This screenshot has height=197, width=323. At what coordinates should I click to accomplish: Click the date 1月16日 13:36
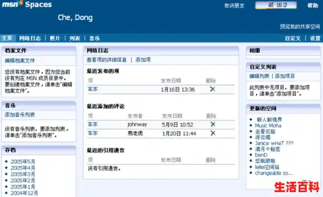coord(178,89)
